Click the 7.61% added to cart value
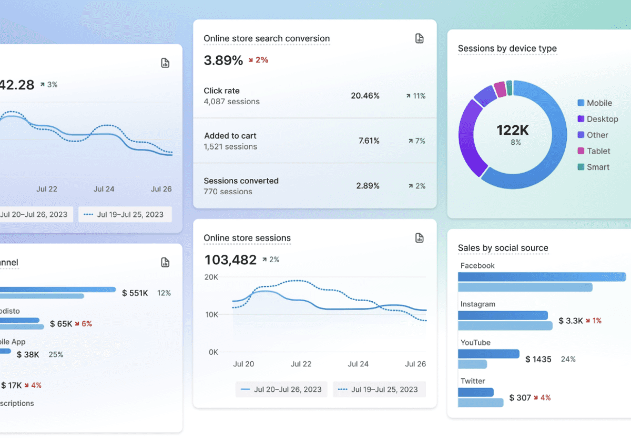 click(369, 141)
